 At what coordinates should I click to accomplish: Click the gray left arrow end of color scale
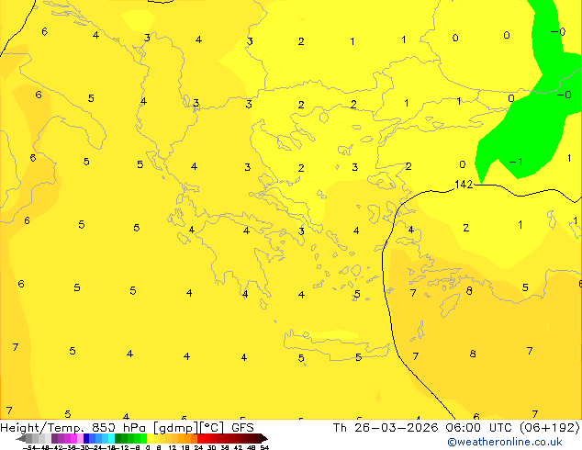tap(20, 438)
